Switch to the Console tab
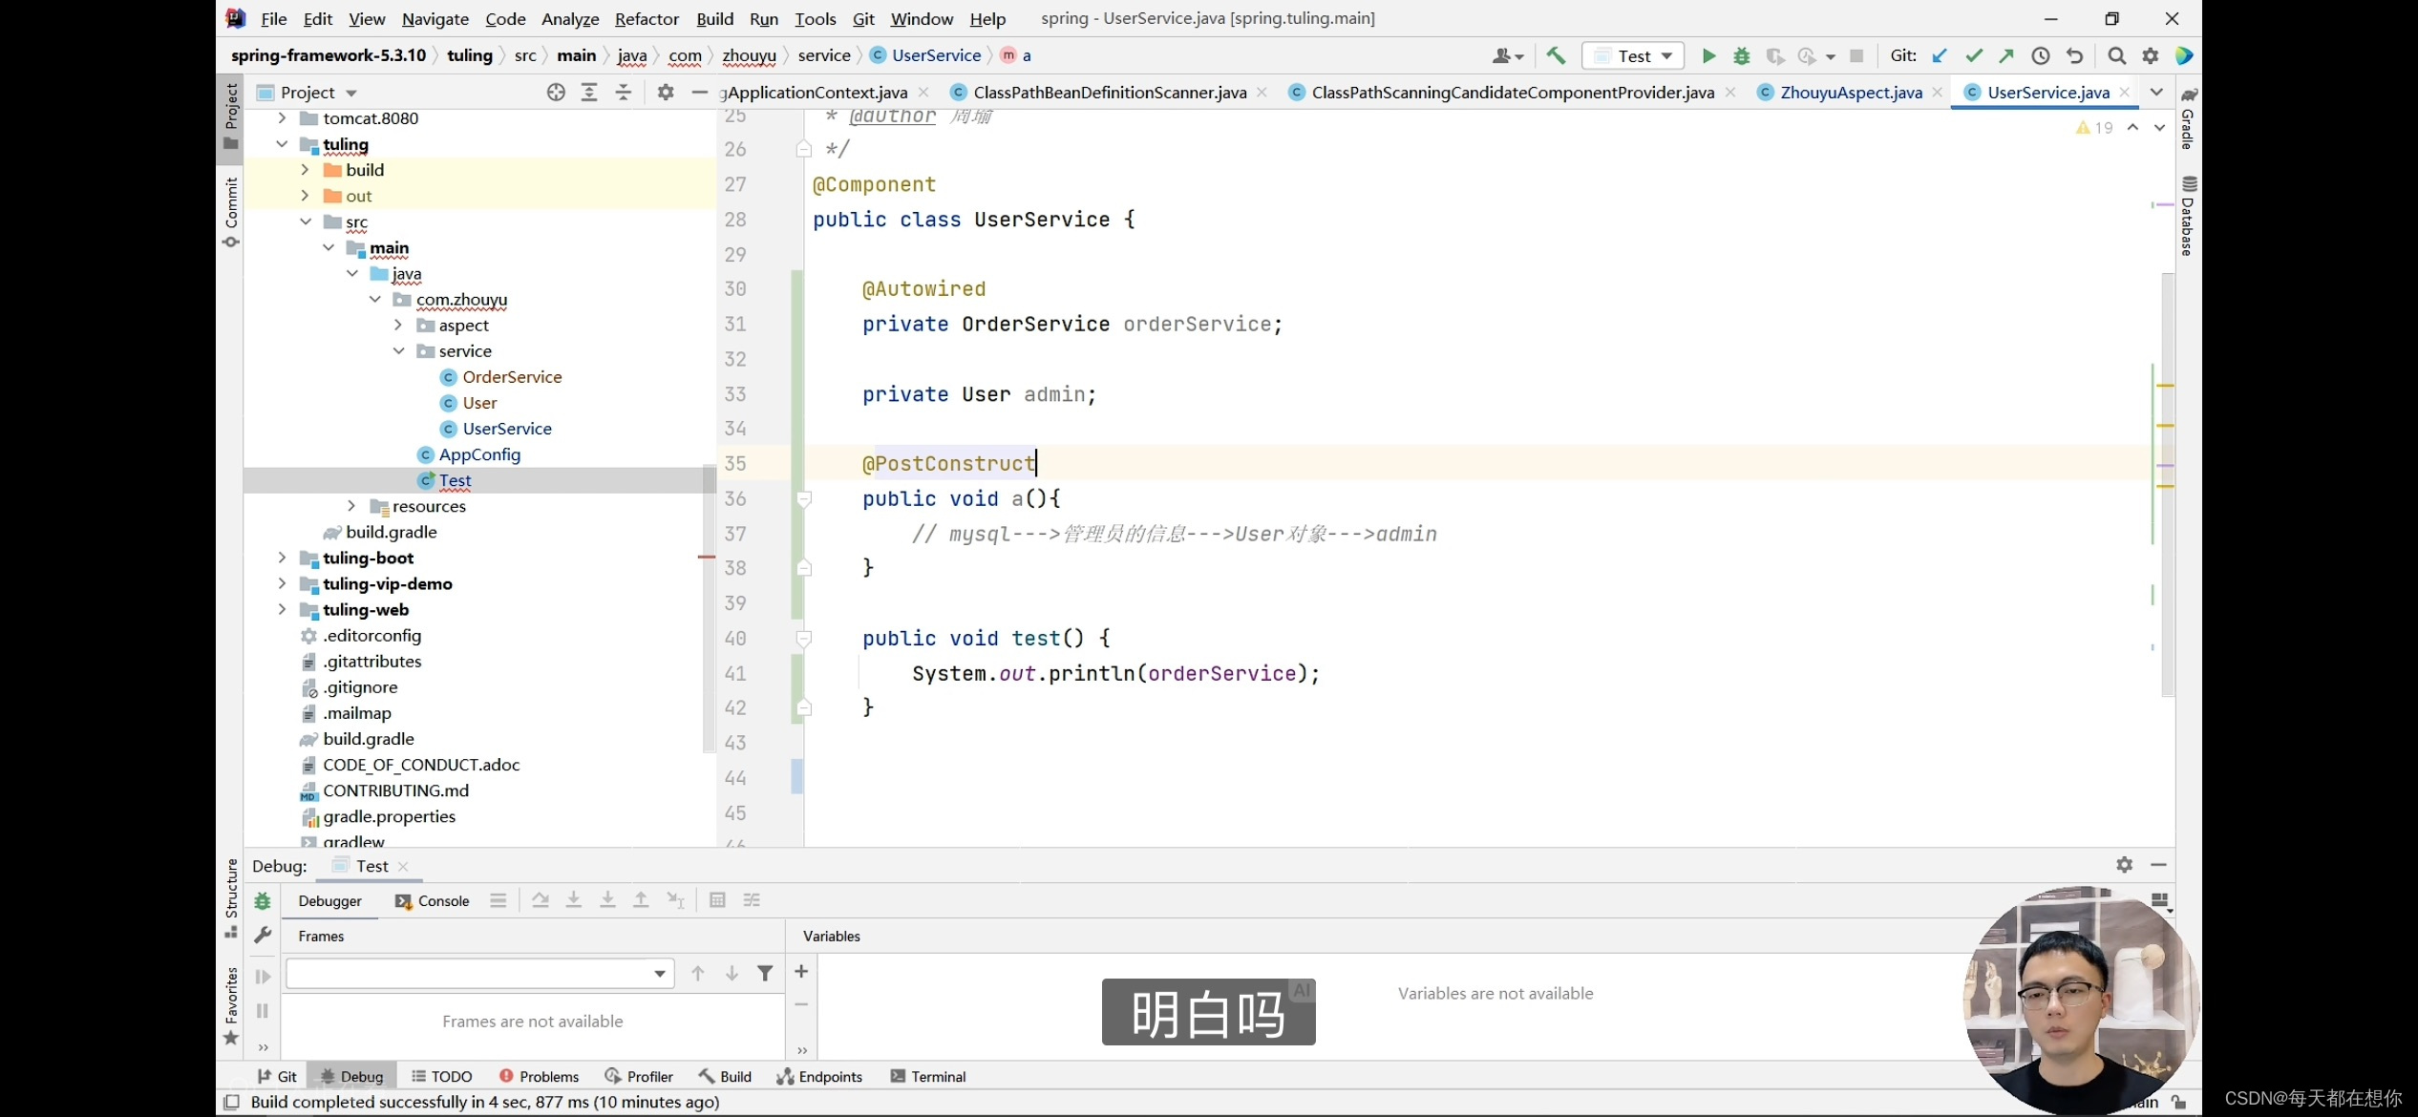 [442, 899]
